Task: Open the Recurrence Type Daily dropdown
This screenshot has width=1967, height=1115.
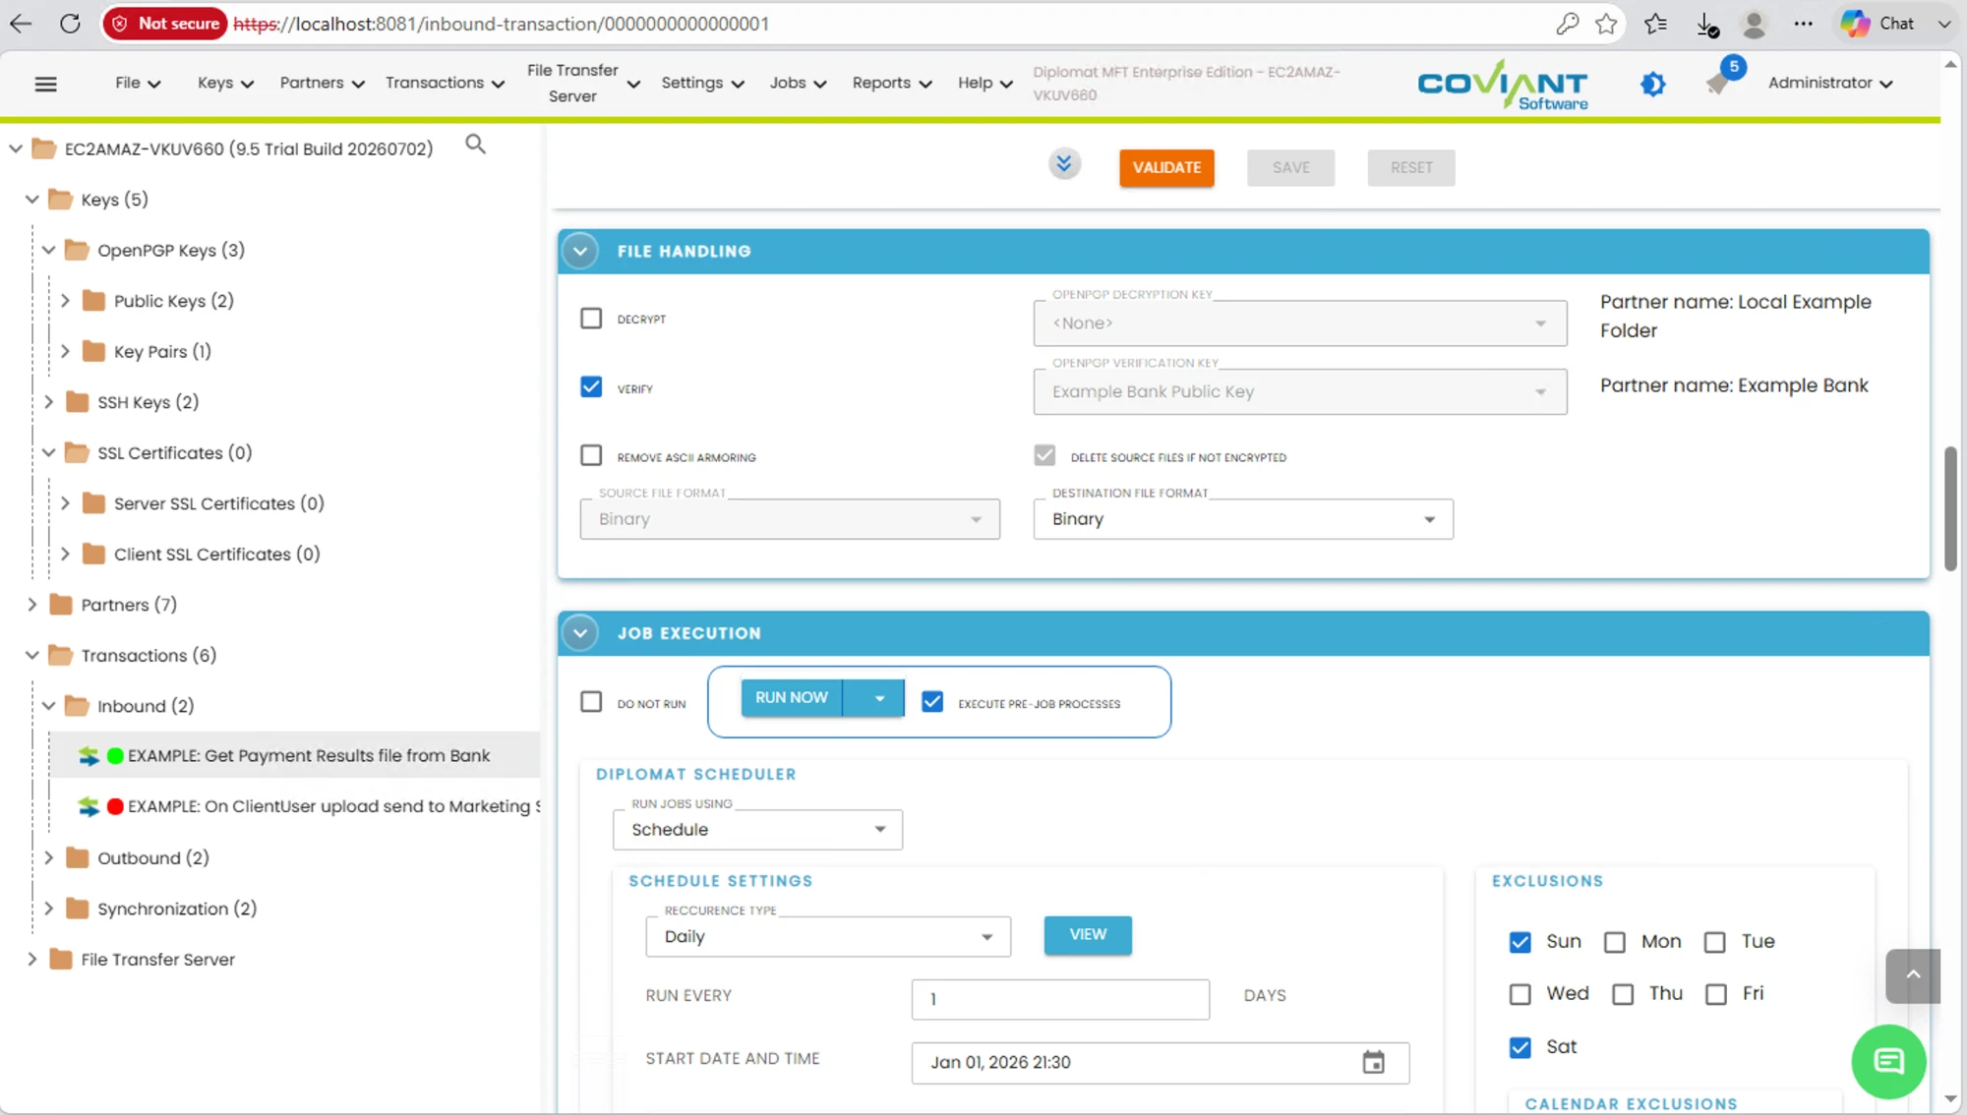Action: coord(828,937)
